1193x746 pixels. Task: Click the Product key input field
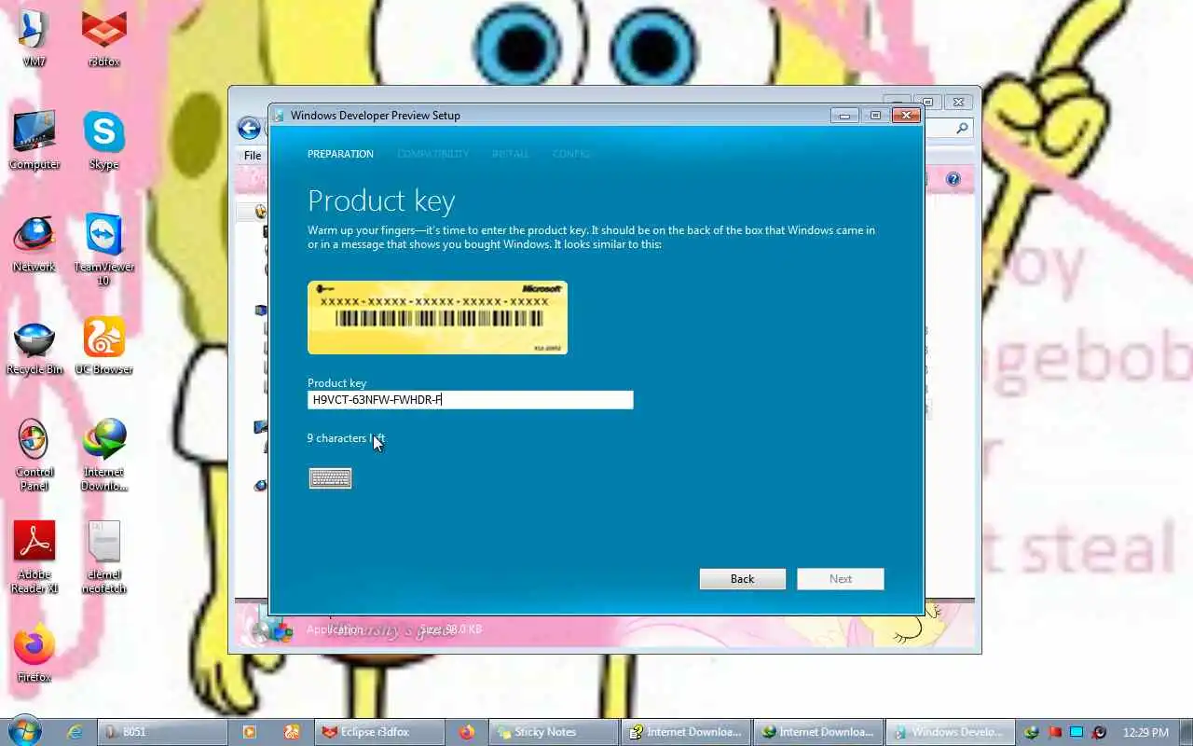(x=471, y=400)
